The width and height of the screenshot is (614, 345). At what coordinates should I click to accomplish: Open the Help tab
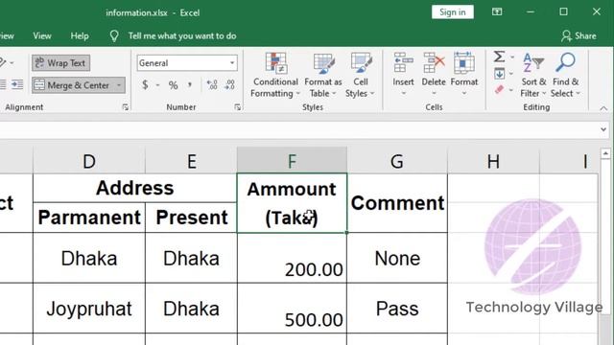click(80, 36)
